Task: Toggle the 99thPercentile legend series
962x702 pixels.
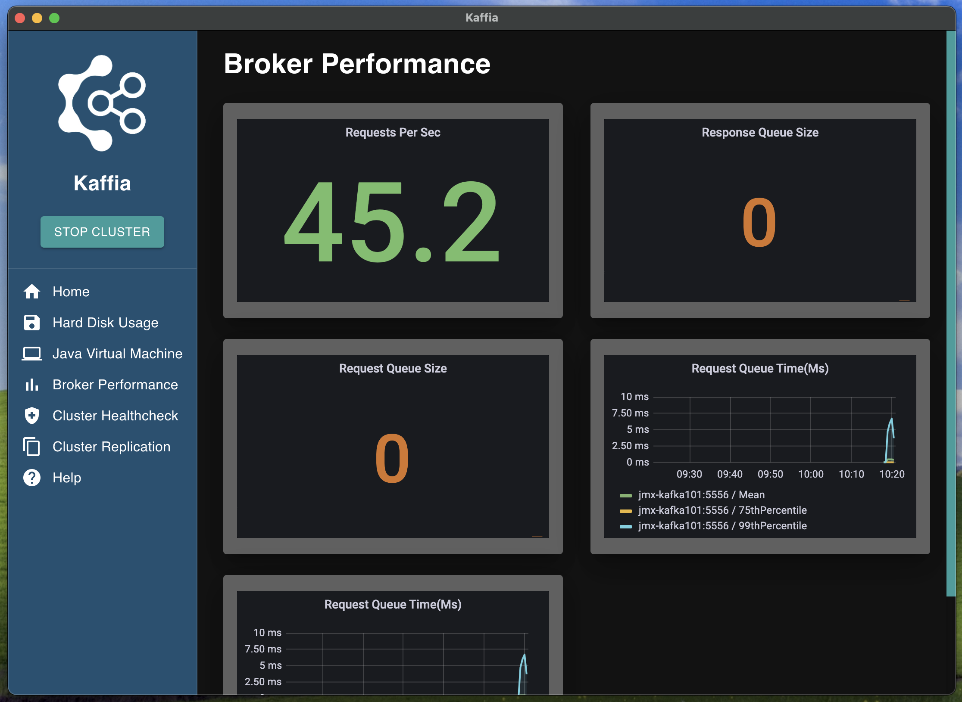Action: tap(722, 526)
